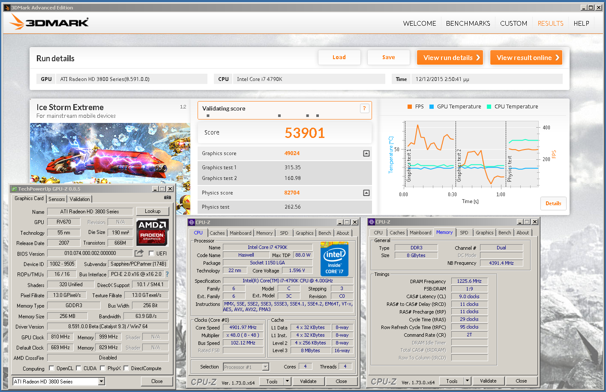Toggle the FPS legend swatch
The height and width of the screenshot is (392, 606).
point(410,107)
